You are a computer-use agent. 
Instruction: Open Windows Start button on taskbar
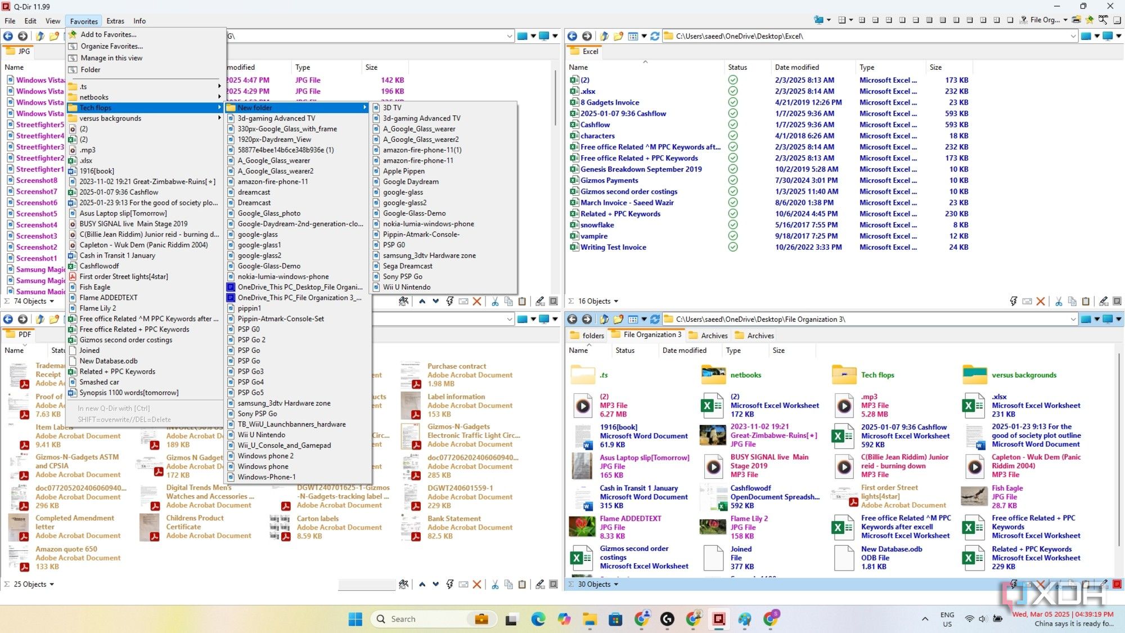pyautogui.click(x=355, y=619)
